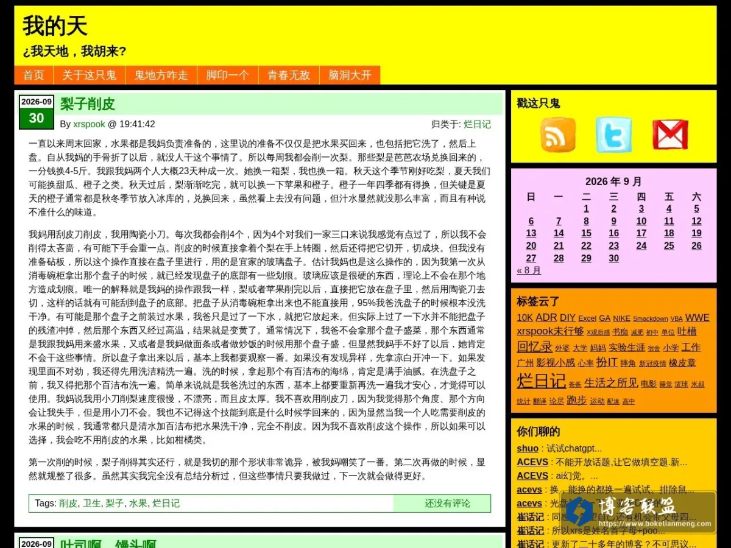
Task: Open the 吐槽 tag in tag cloud
Action: [687, 331]
